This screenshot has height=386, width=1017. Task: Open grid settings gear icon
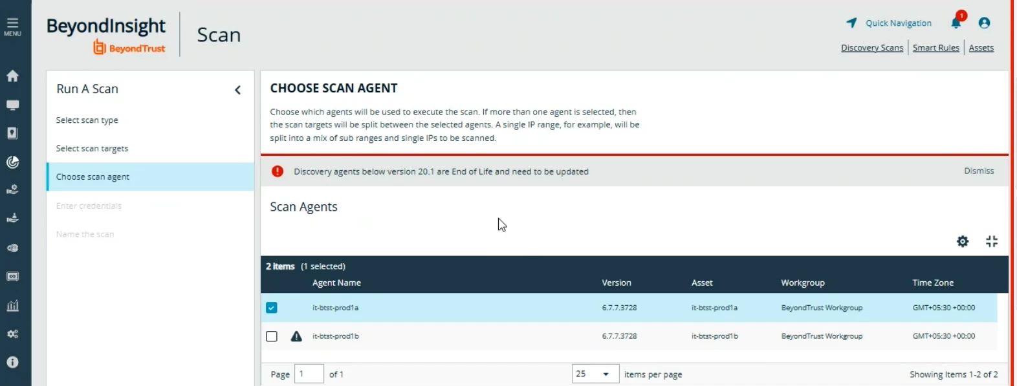[963, 241]
